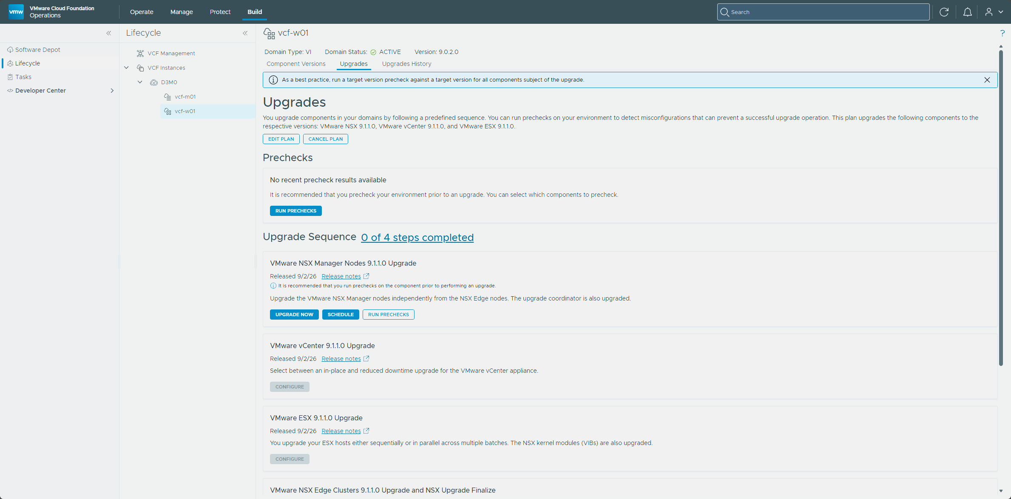This screenshot has width=1011, height=499.
Task: Close the best practice info banner
Action: (x=987, y=80)
